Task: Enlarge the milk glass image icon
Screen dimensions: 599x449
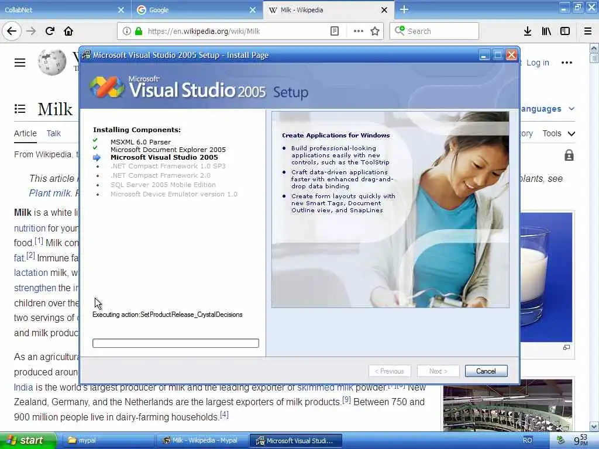Action: point(566,347)
